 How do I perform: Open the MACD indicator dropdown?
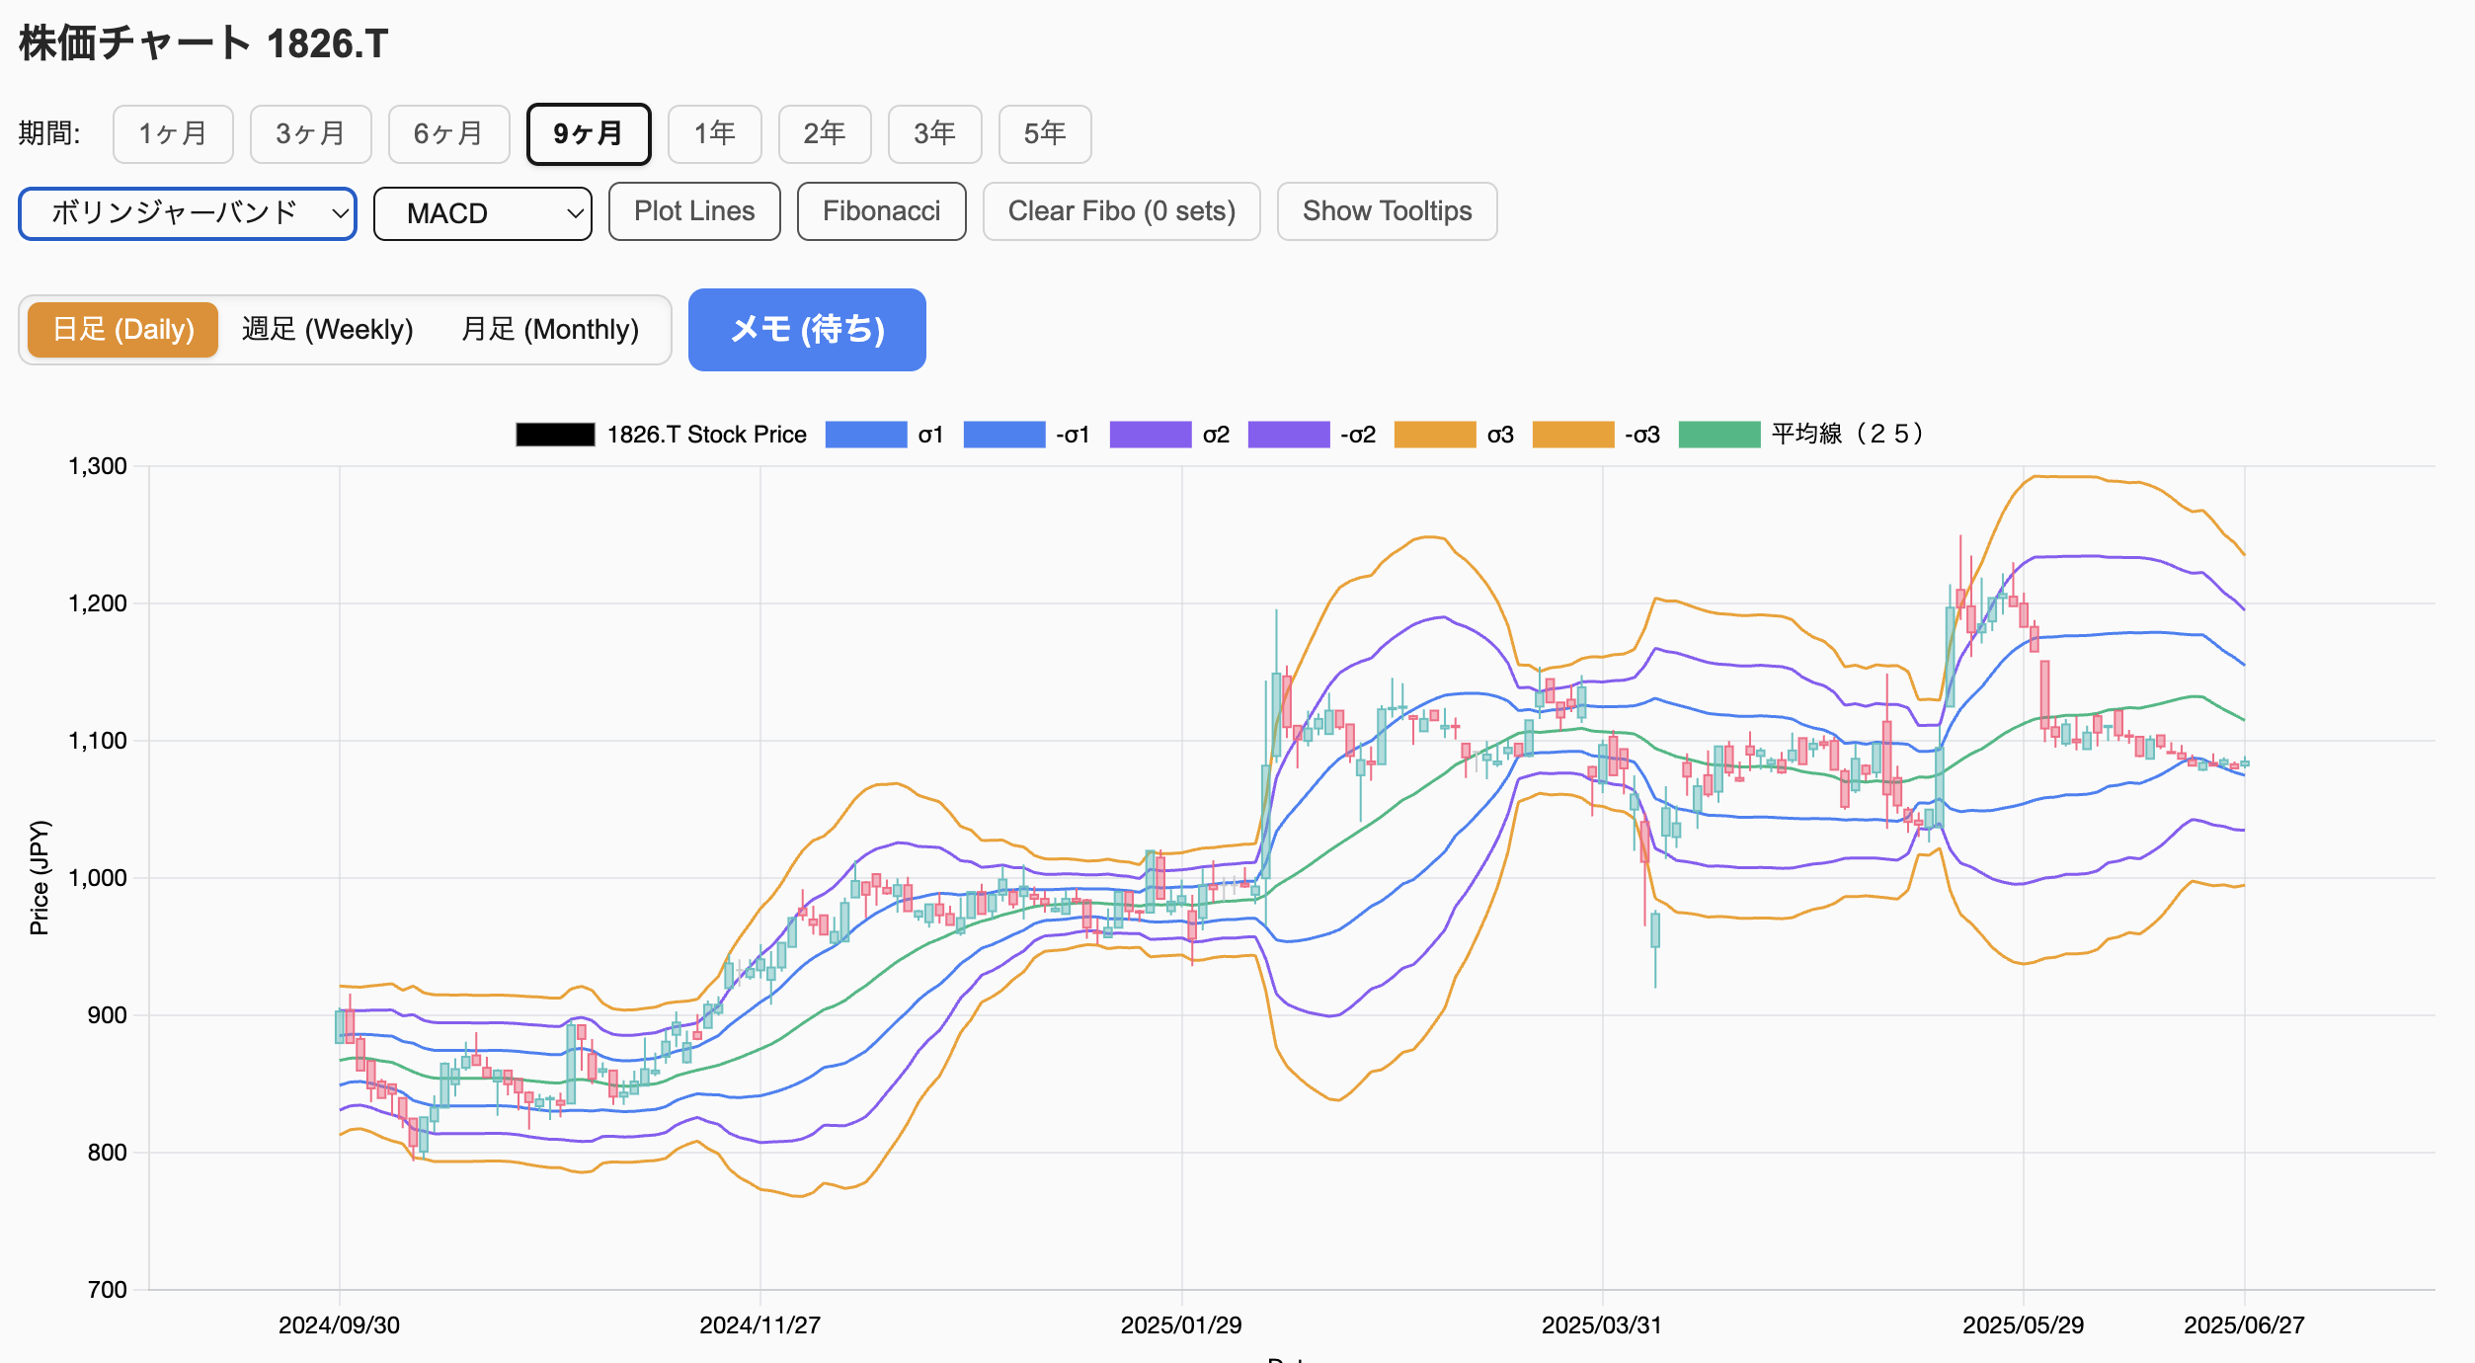pyautogui.click(x=483, y=213)
